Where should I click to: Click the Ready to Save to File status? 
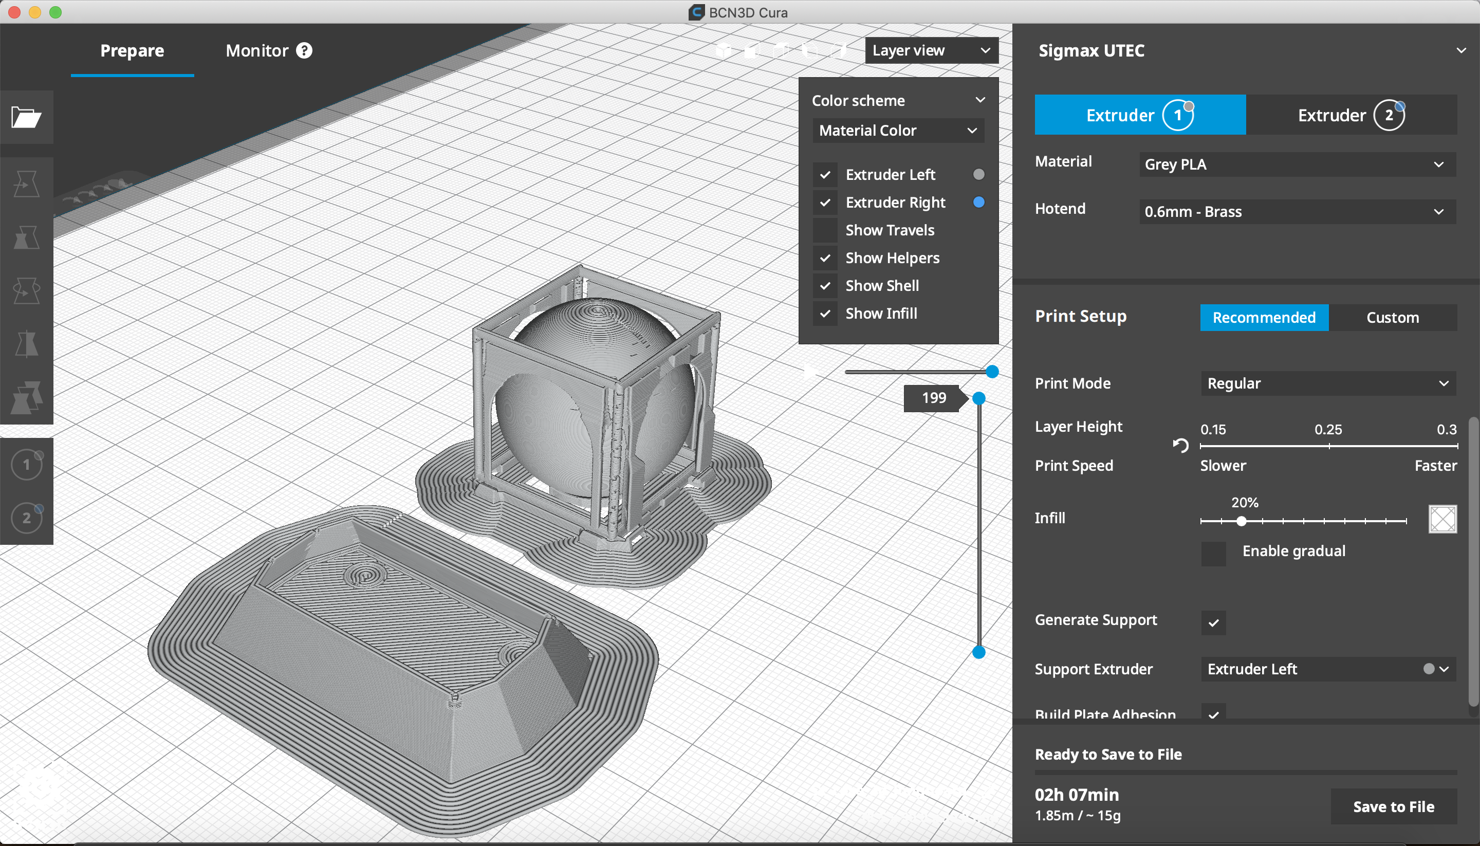point(1108,754)
